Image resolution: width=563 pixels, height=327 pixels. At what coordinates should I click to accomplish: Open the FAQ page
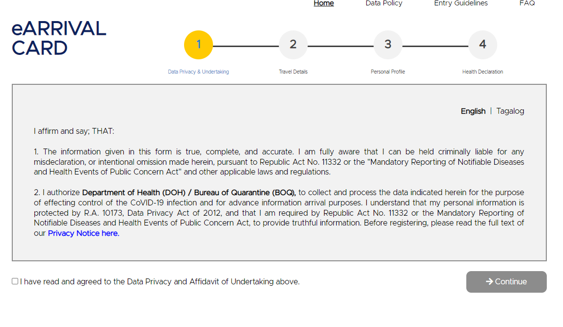527,3
